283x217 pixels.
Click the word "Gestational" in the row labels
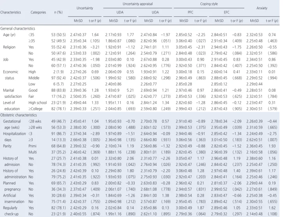[12, 121]
